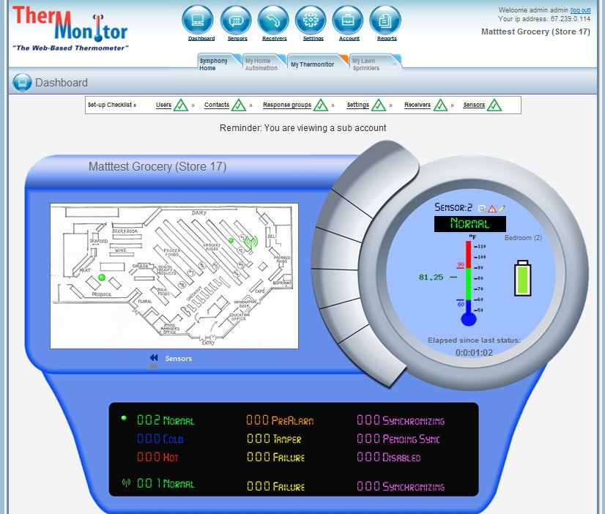Viewport: 605px width, 514px height.
Task: Open the Receivers navigation icon
Action: pyautogui.click(x=274, y=20)
